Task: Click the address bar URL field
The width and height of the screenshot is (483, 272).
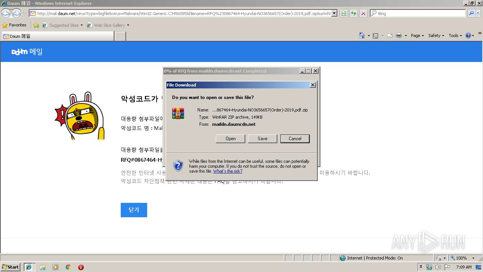Action: [x=183, y=14]
